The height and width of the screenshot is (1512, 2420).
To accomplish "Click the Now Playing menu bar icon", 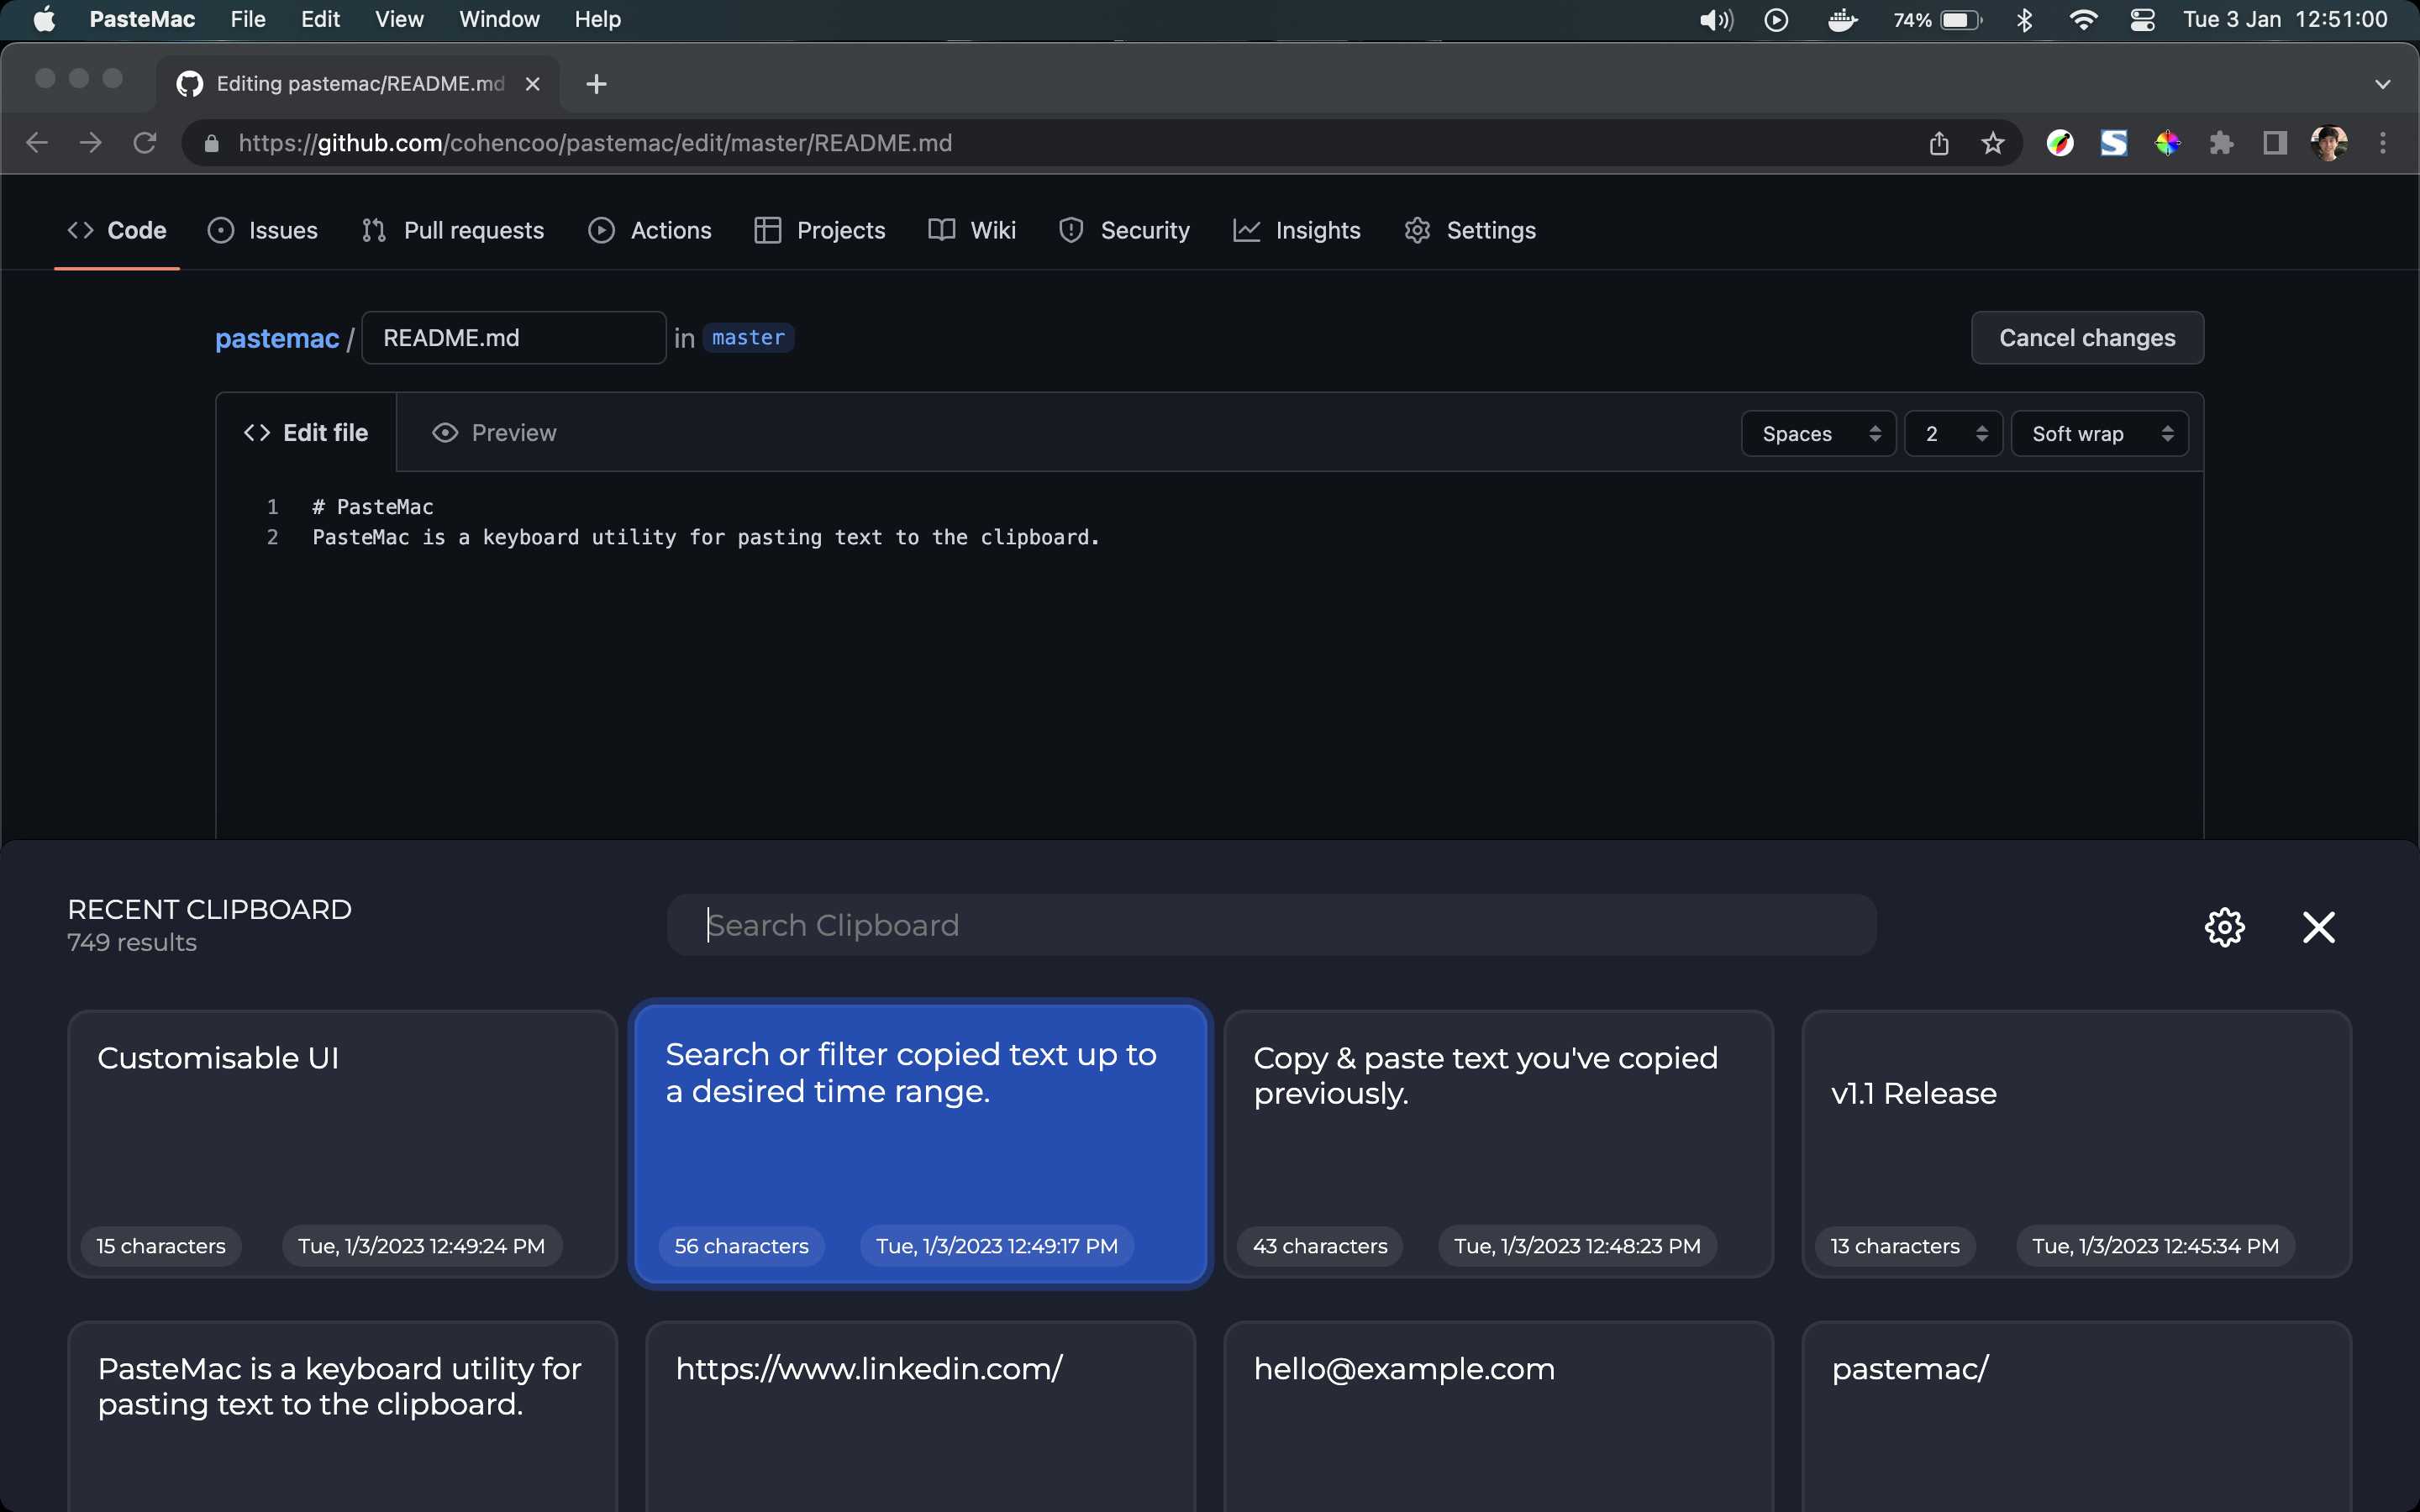I will click(1776, 20).
